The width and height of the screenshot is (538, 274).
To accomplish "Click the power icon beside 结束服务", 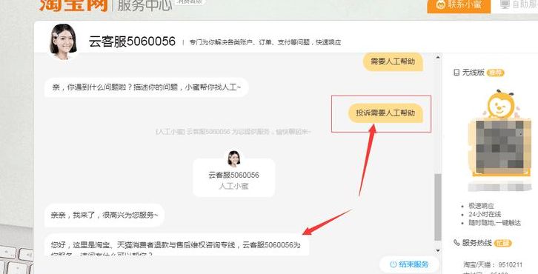I will (393, 264).
